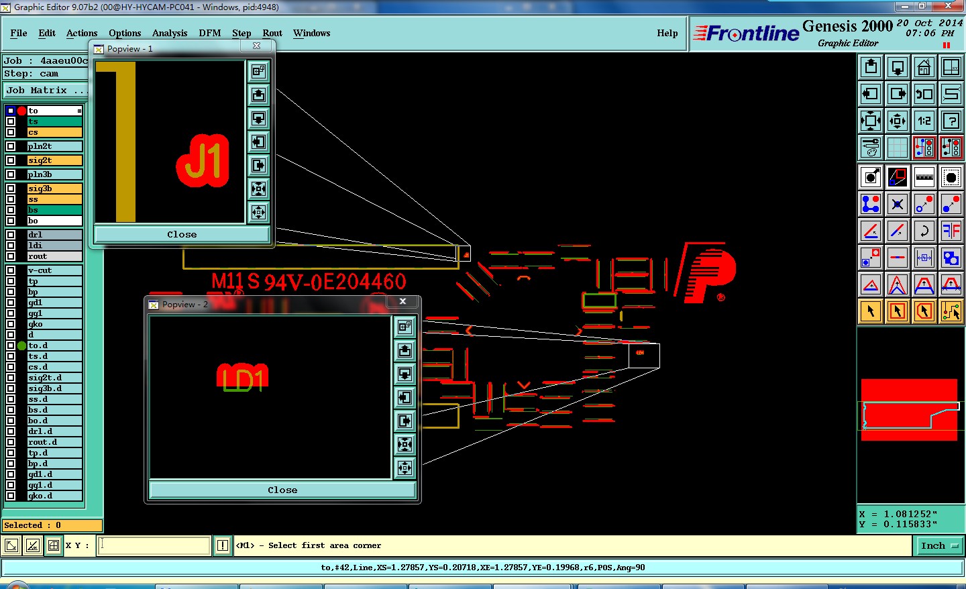The height and width of the screenshot is (589, 966).
Task: Open the Inch units dropdown
Action: 938,546
